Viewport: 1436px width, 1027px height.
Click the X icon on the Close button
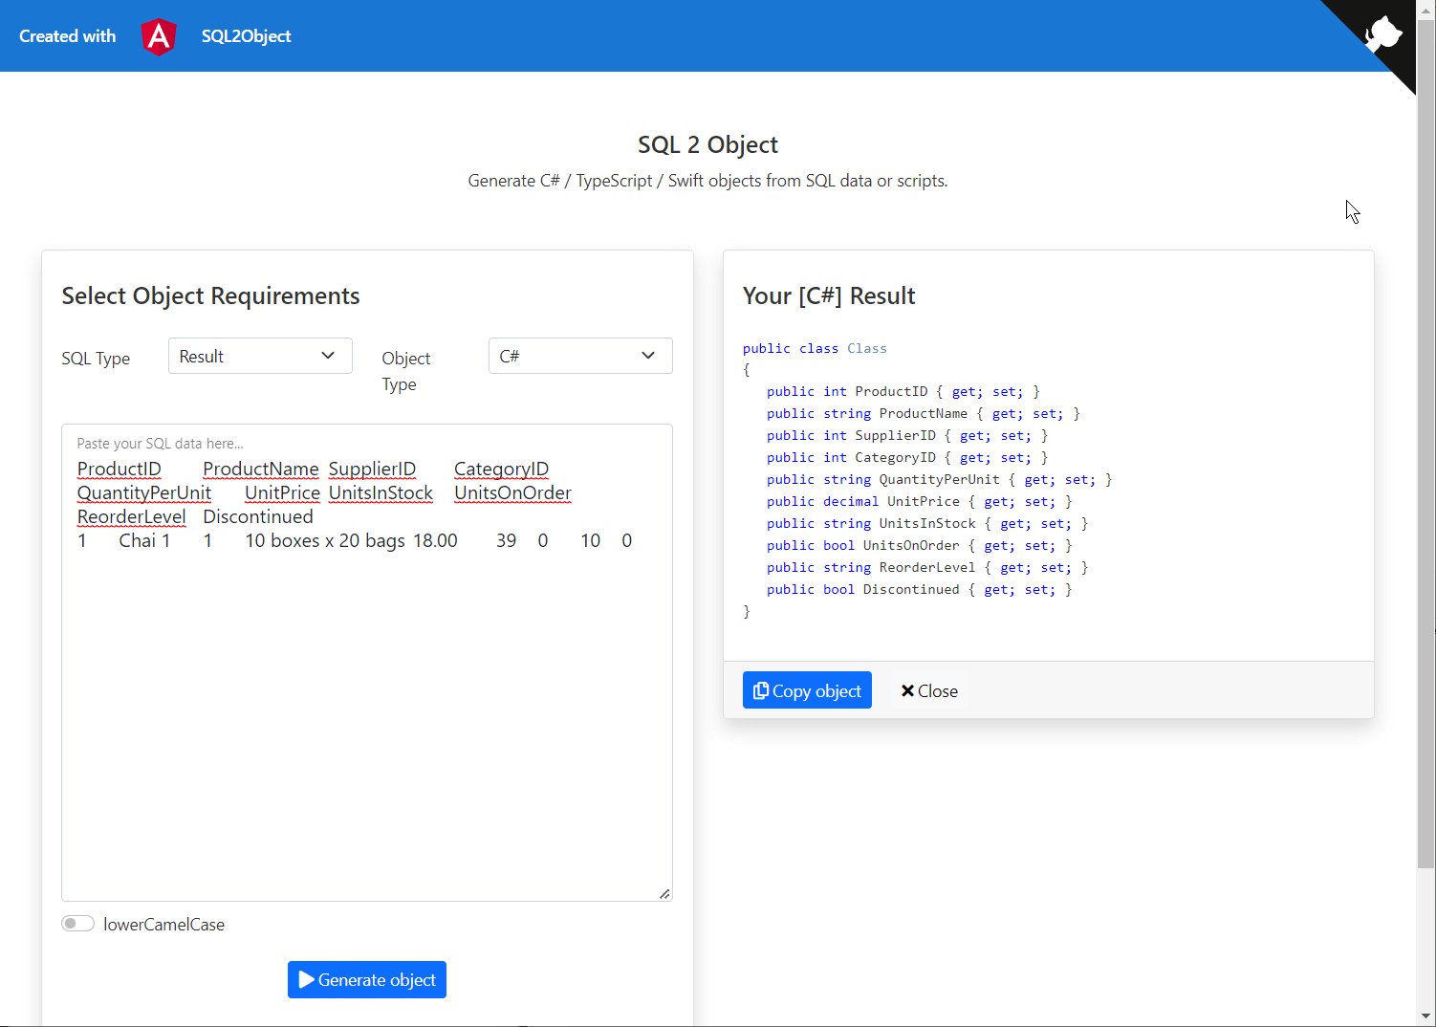click(907, 689)
